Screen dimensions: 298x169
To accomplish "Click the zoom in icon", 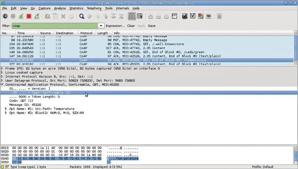I will [x=151, y=16].
